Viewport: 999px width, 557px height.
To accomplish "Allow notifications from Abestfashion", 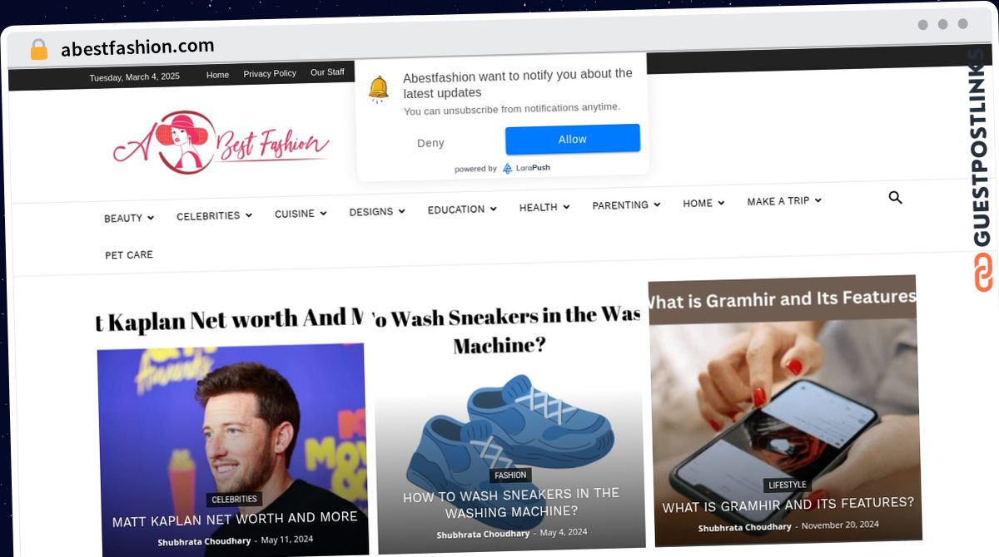I will pos(573,139).
